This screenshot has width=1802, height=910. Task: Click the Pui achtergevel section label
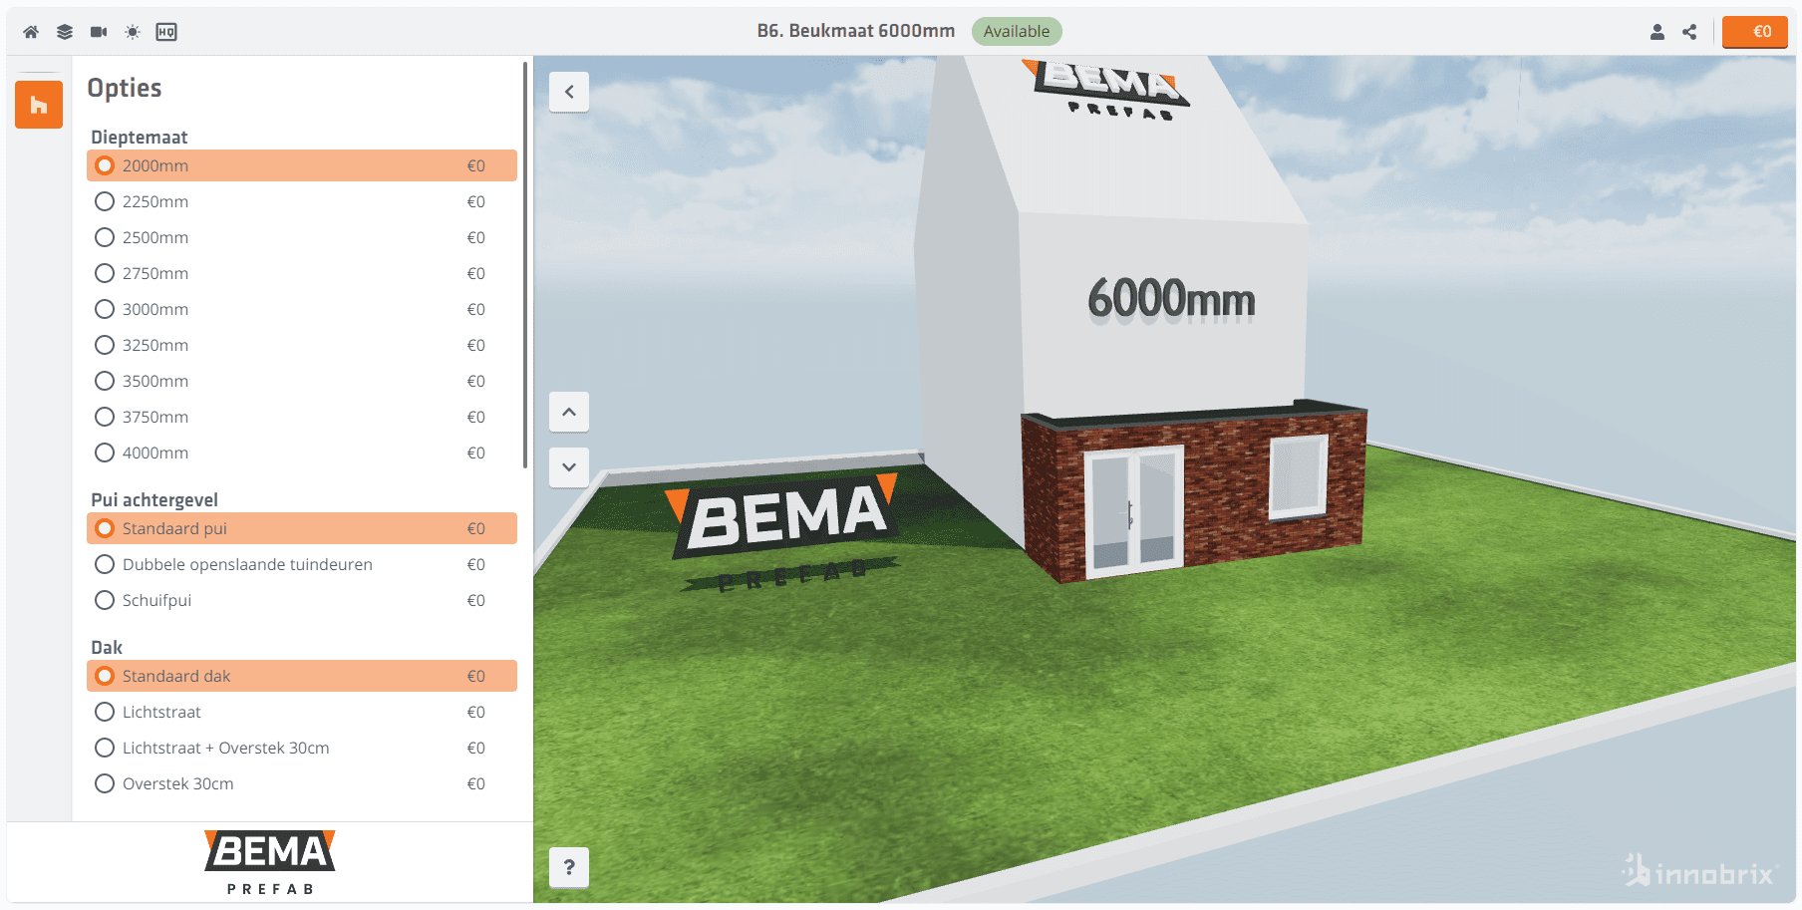point(154,499)
